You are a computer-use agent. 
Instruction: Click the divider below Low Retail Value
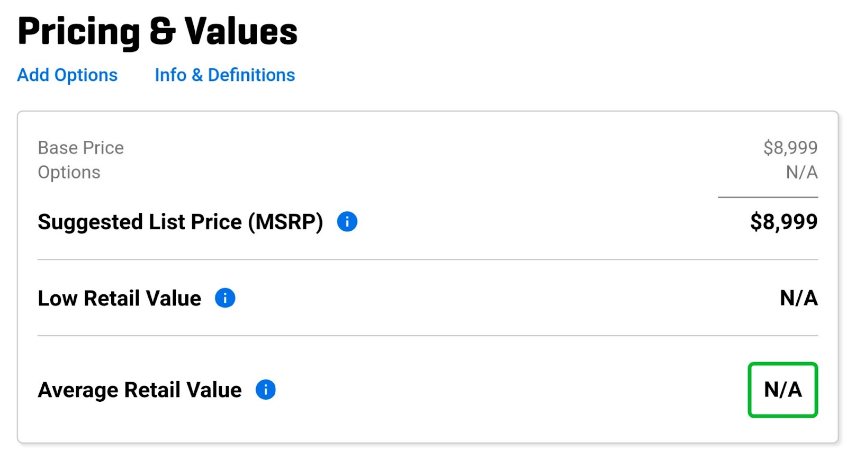point(428,336)
